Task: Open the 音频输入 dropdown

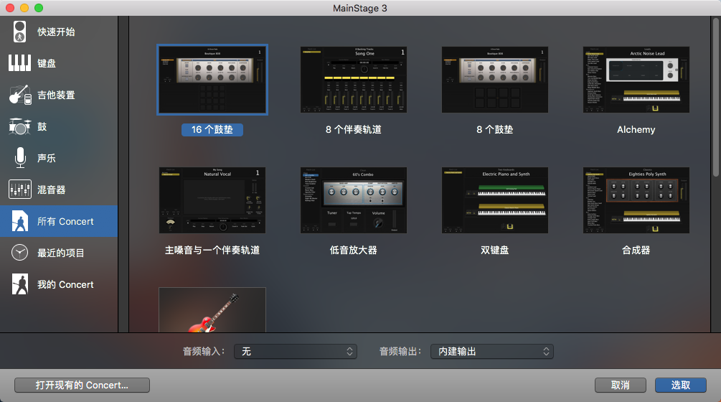Action: [295, 352]
